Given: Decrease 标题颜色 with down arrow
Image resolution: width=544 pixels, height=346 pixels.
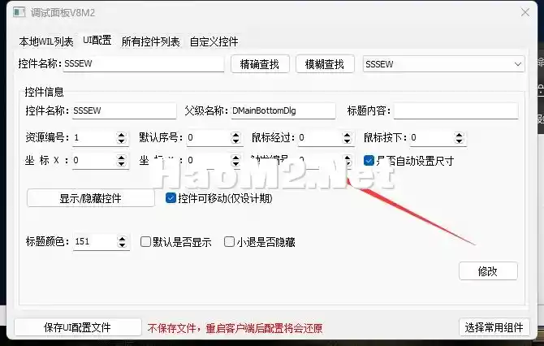Looking at the screenshot, I should coord(122,245).
